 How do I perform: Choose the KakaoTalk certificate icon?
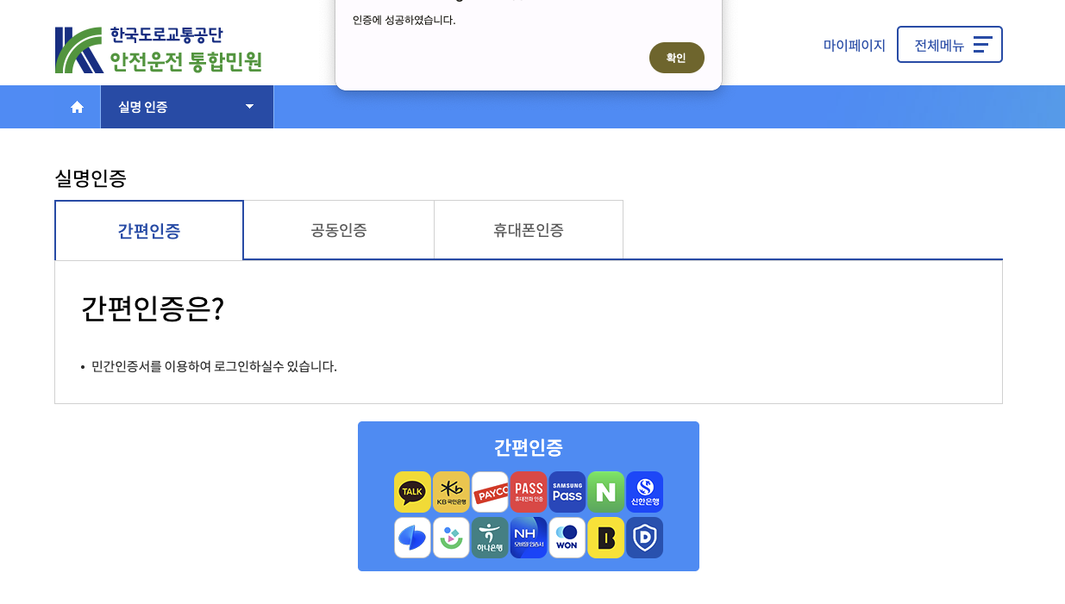pyautogui.click(x=412, y=492)
